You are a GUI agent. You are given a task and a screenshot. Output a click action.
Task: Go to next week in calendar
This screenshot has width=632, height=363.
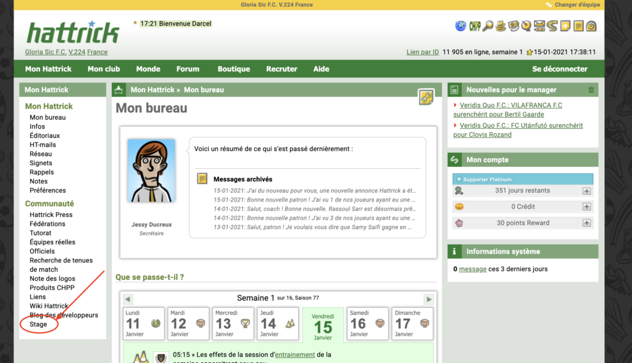pos(428,299)
